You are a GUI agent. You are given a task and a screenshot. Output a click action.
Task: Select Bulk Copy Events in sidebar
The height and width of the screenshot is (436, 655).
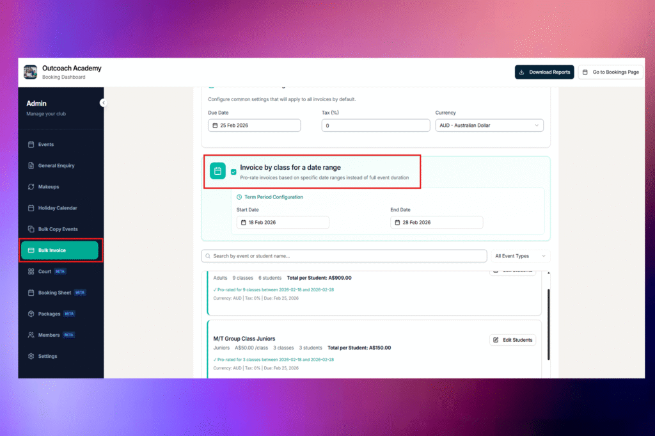tap(58, 229)
